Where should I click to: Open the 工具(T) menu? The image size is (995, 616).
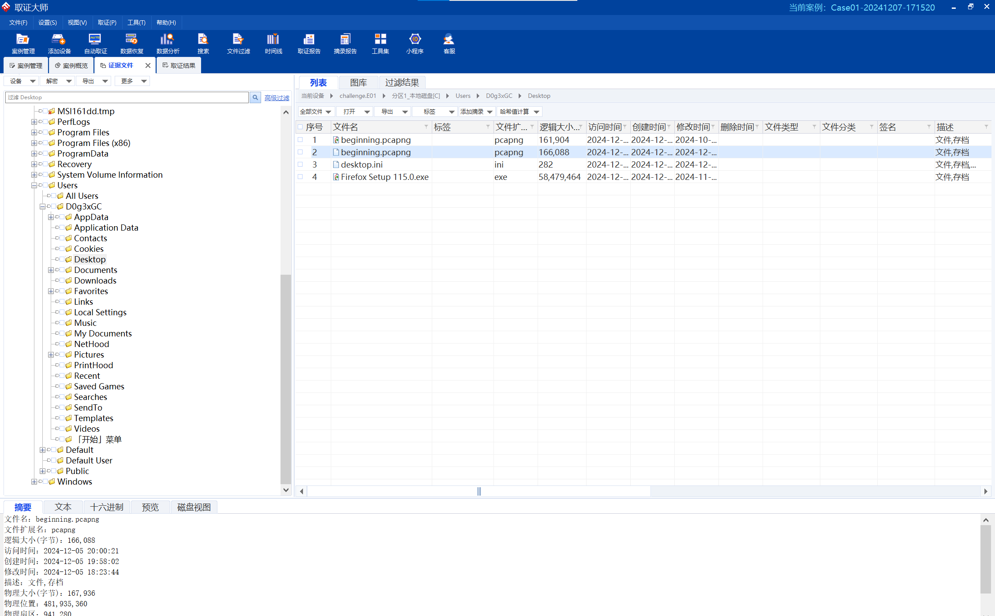136,22
